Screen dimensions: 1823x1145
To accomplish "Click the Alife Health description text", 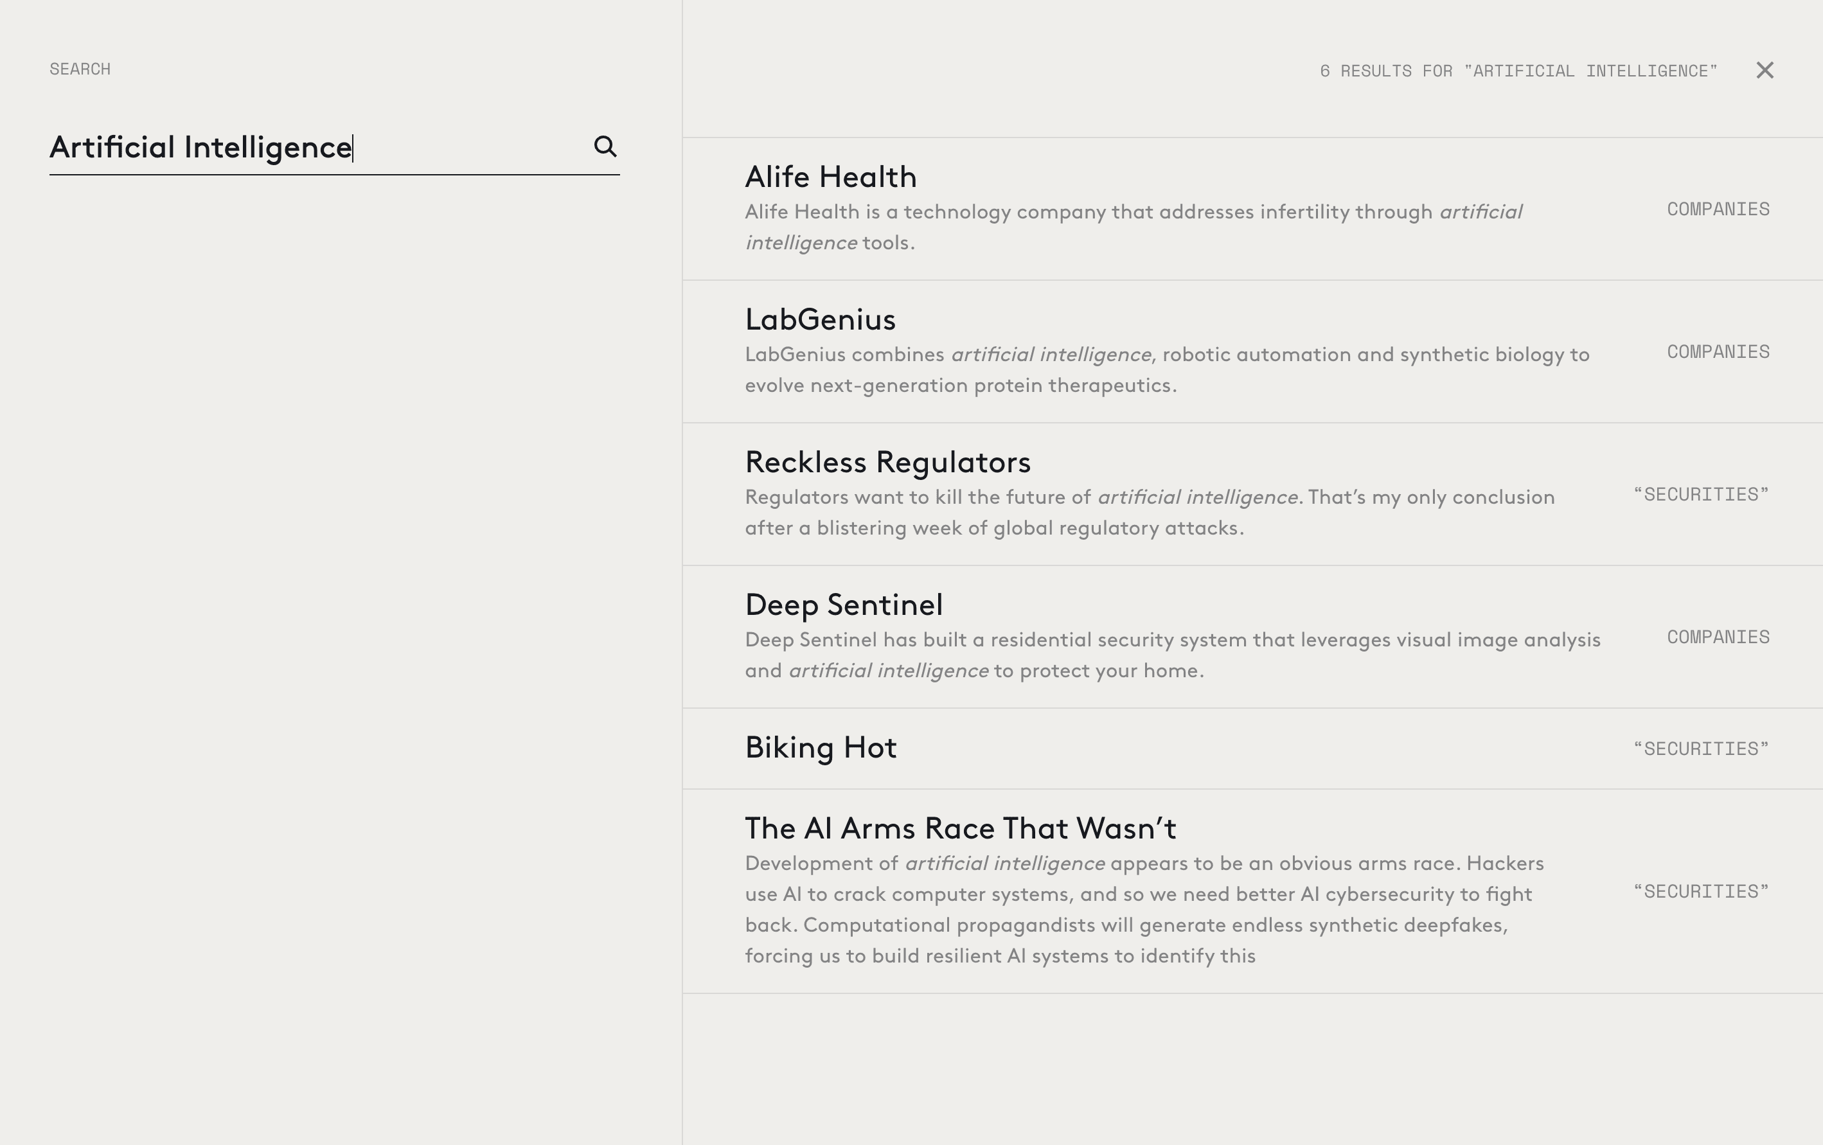I will (1134, 227).
